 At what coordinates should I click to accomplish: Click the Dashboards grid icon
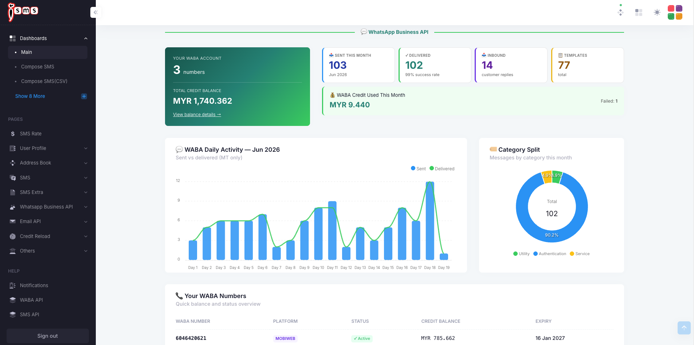pos(12,38)
